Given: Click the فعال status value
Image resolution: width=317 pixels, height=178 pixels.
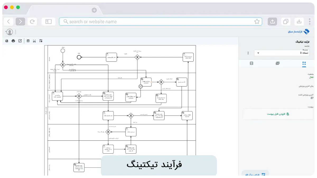Looking at the screenshot, I should tap(311, 77).
